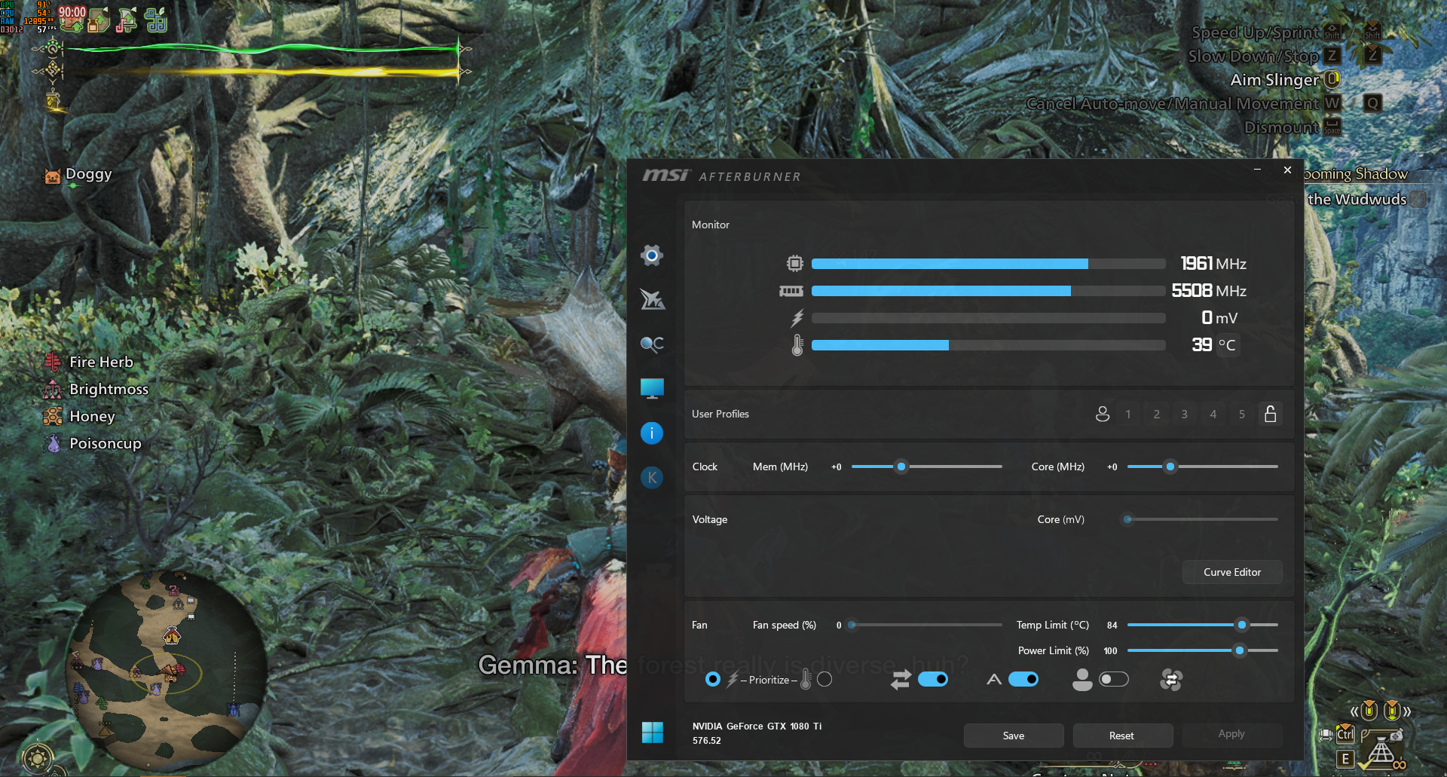The image size is (1447, 777).
Task: Launch Kombustor via the K icon
Action: click(652, 477)
